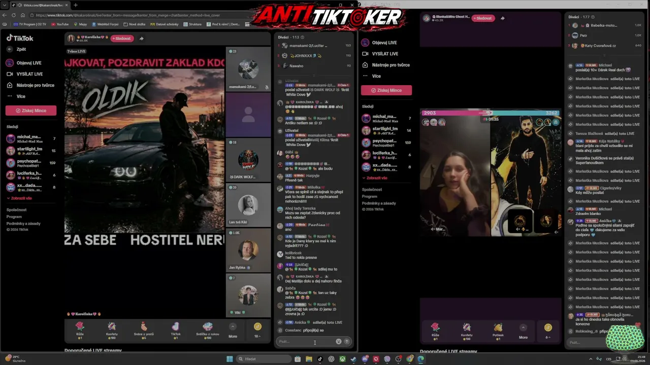Open File Explorer from the taskbar
650x365 pixels.
pyautogui.click(x=309, y=359)
